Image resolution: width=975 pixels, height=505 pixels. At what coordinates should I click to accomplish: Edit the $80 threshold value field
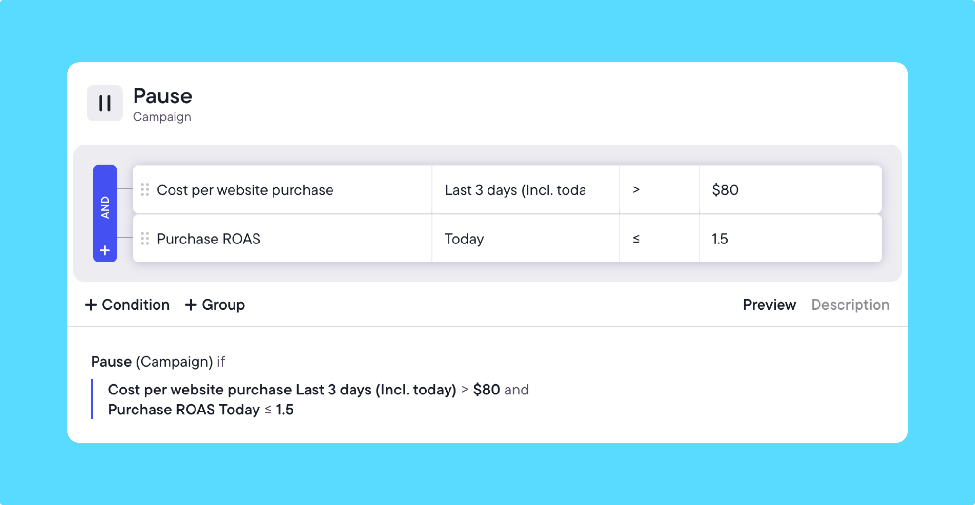pos(790,190)
